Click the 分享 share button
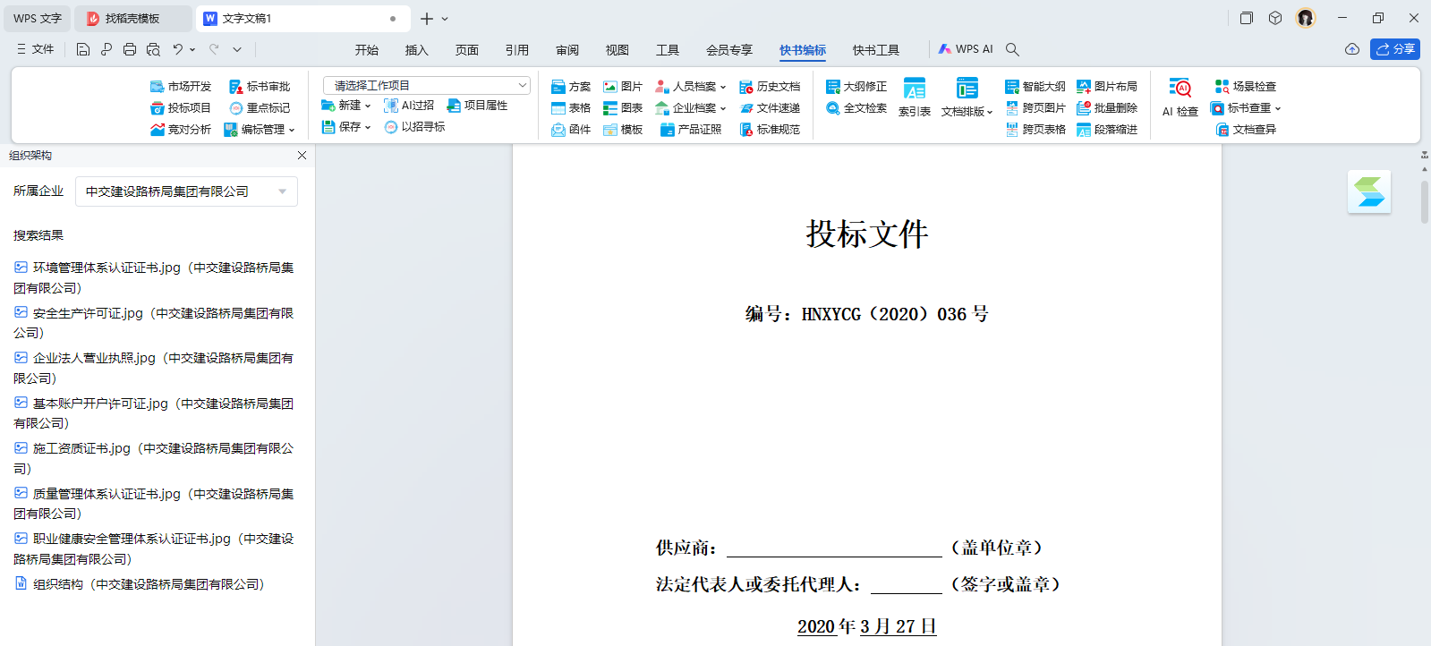The width and height of the screenshot is (1431, 646). (x=1394, y=49)
